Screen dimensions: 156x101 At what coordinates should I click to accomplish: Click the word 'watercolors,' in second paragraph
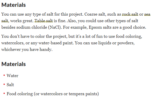click(x=13, y=43)
